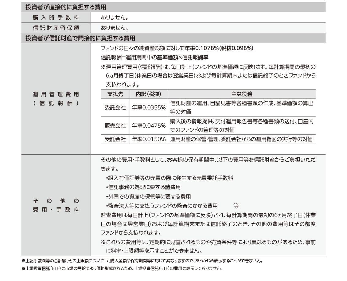Click ありません。 in the 信託財産留保額 row
Screen dimensions: 347x281
point(115,28)
